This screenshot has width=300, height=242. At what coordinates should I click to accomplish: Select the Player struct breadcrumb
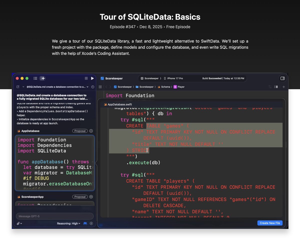179,87
